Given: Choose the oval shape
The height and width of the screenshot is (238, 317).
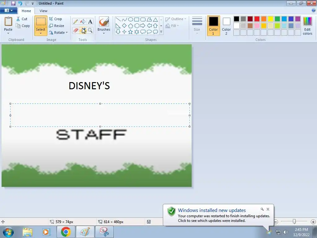Looking at the screenshot, I should tap(131, 20).
